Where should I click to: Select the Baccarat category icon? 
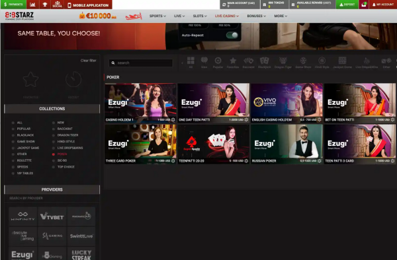pos(248,63)
